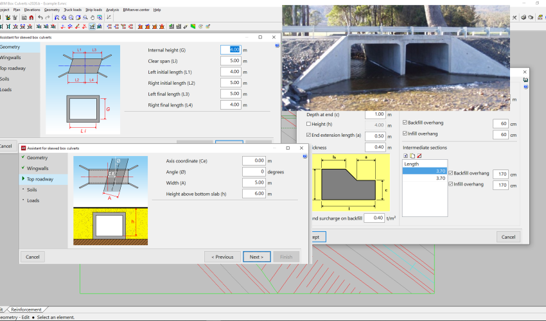This screenshot has height=321, width=546.
Task: Open the Geometry menu
Action: click(x=51, y=10)
